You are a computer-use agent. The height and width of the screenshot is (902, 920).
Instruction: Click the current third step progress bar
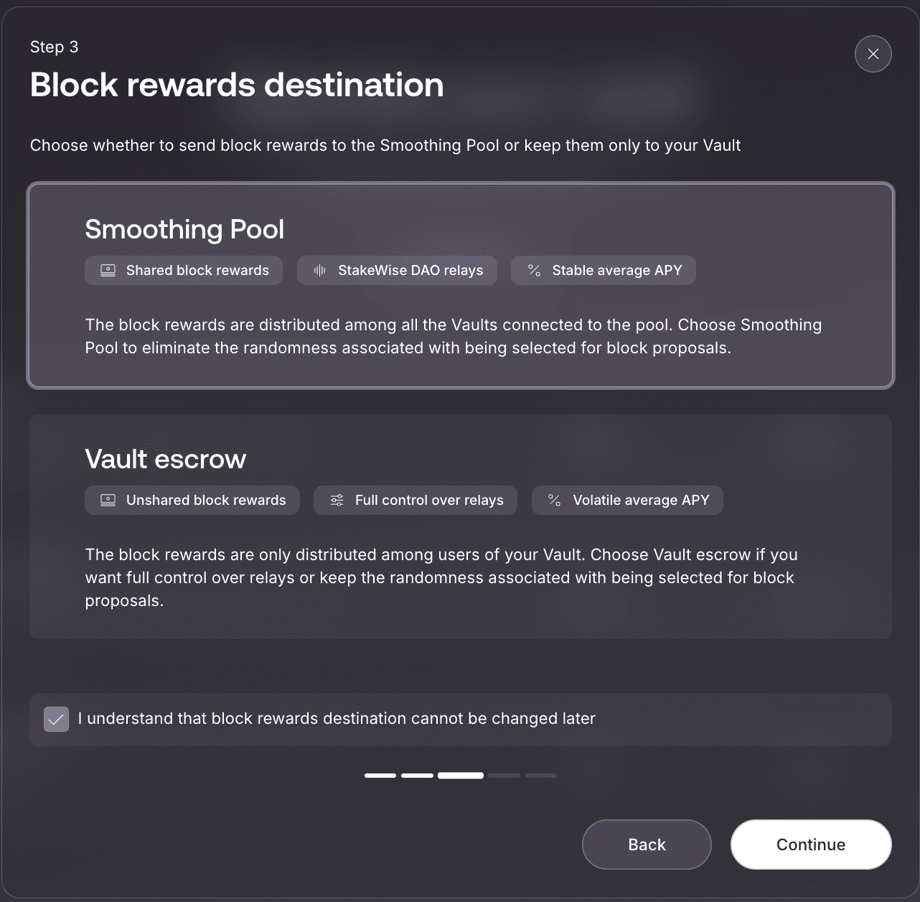461,776
